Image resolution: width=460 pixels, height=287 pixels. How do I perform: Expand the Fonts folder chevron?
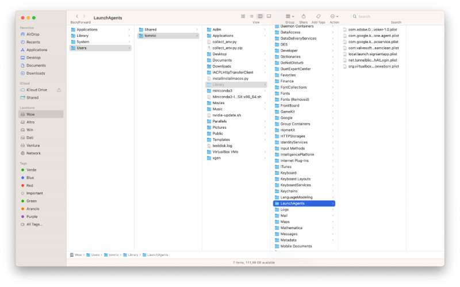click(333, 93)
